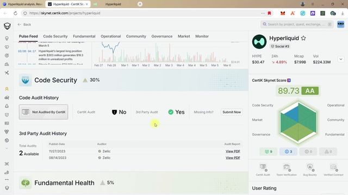Image resolution: width=348 pixels, height=195 pixels.
Task: View PDF for the 08/14/2023 Zellic audit
Action: [x=233, y=158]
